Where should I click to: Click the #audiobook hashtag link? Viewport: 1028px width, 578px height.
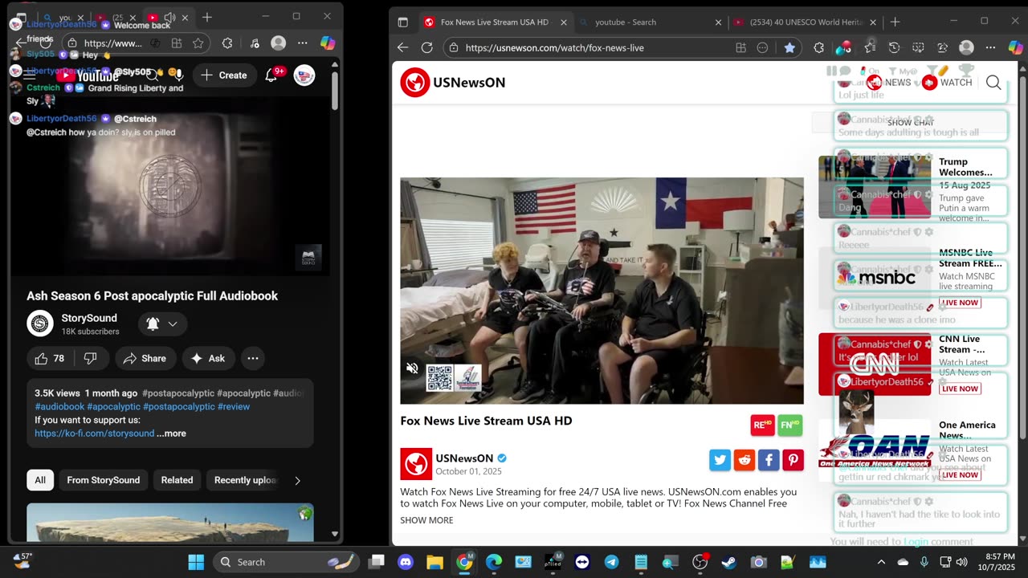(59, 407)
